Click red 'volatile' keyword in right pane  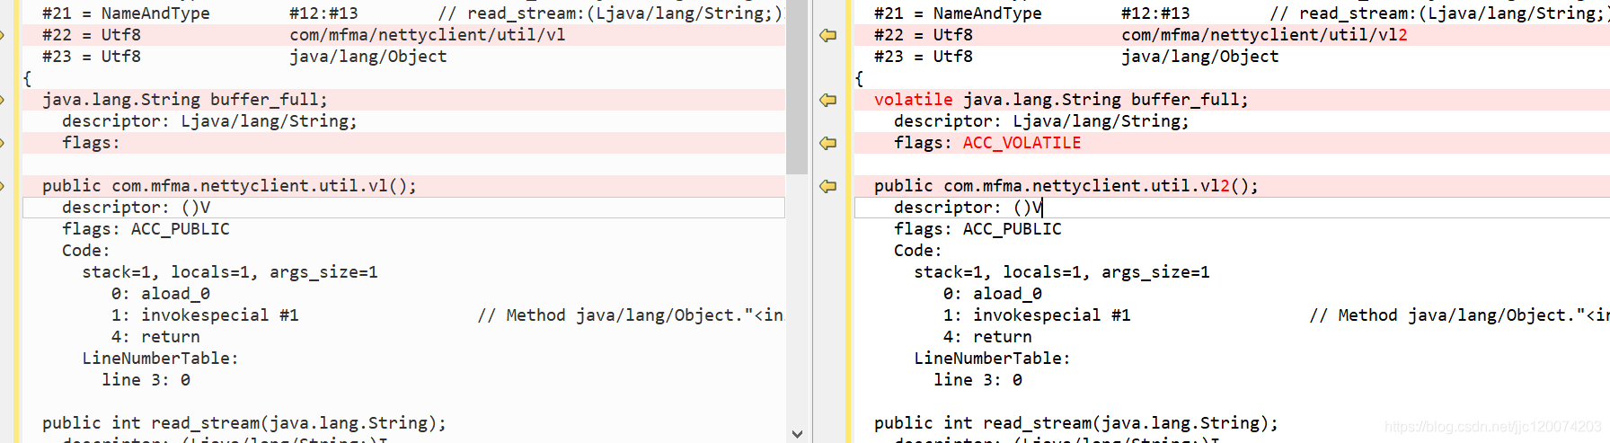click(x=913, y=100)
